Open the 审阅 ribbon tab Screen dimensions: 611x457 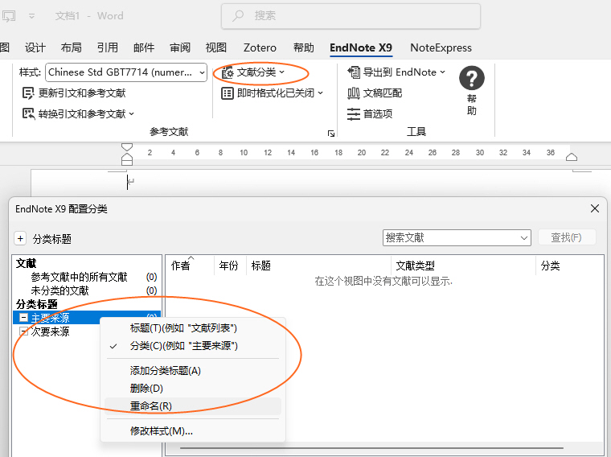click(x=180, y=47)
